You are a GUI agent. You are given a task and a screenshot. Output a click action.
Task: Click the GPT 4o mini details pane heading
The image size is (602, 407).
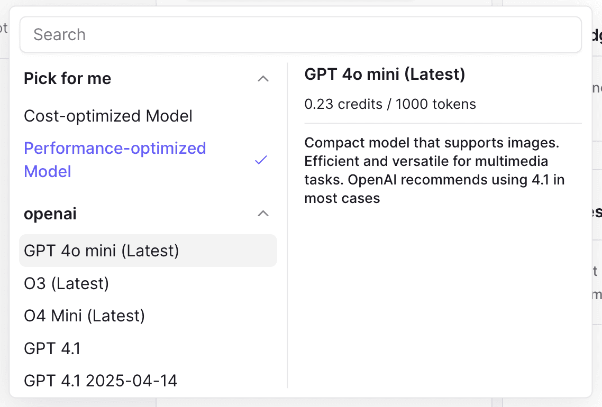(x=385, y=74)
